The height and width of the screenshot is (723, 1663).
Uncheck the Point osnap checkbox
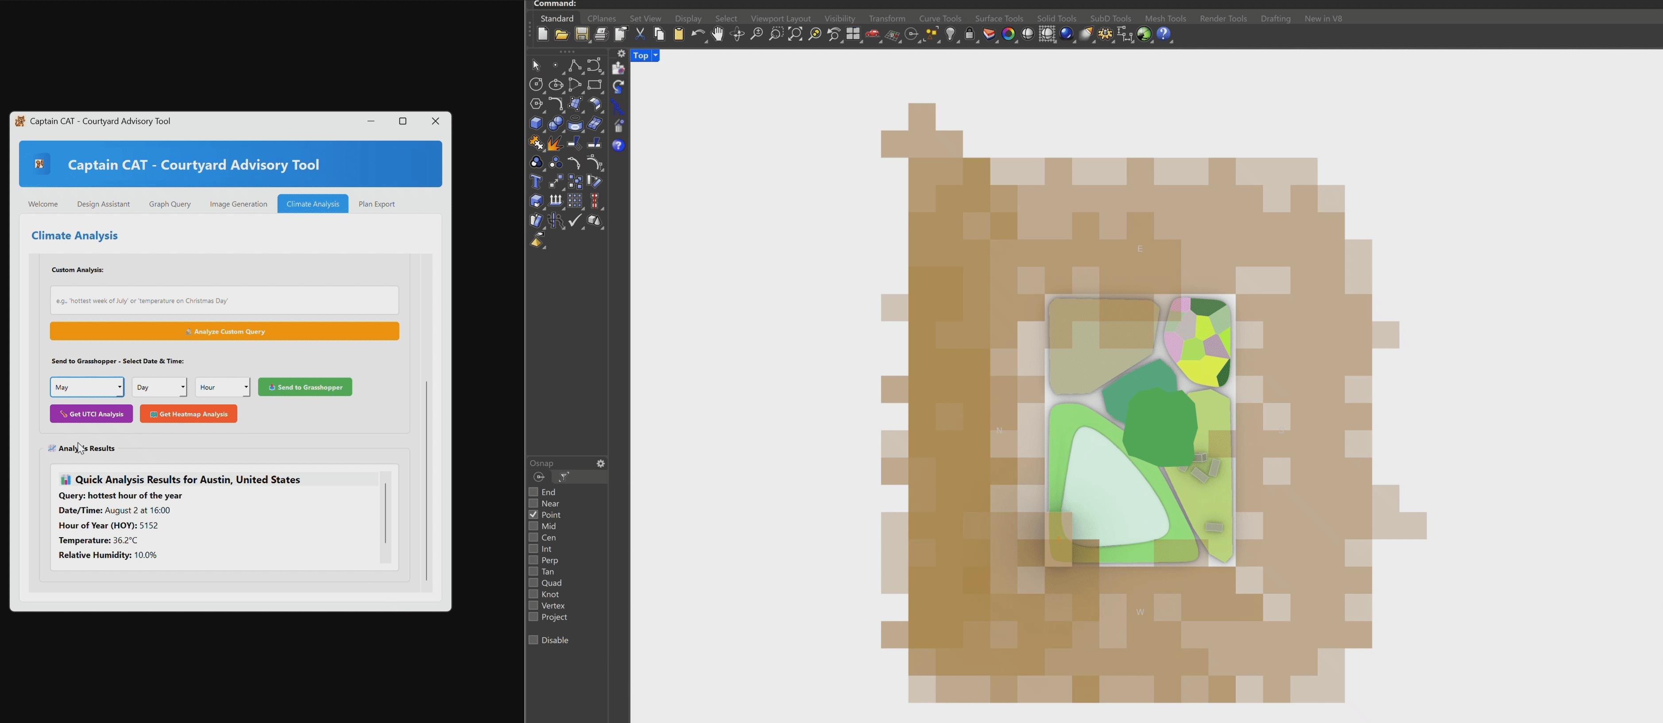(x=533, y=515)
